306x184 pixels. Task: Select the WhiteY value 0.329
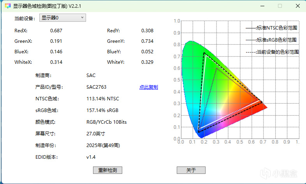coord(147,62)
